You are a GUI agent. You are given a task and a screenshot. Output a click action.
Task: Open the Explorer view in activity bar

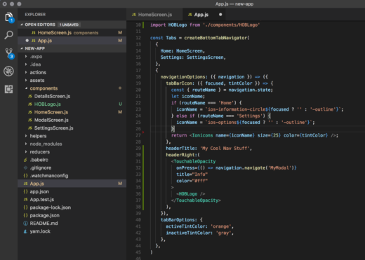8,17
